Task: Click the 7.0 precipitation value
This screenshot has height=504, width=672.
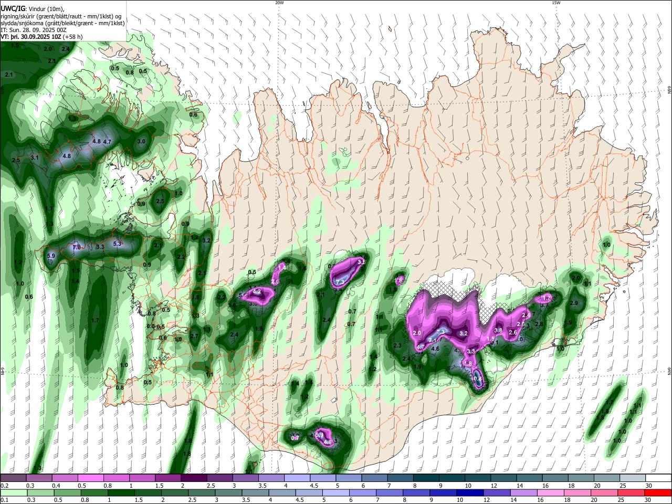Action: (x=76, y=247)
